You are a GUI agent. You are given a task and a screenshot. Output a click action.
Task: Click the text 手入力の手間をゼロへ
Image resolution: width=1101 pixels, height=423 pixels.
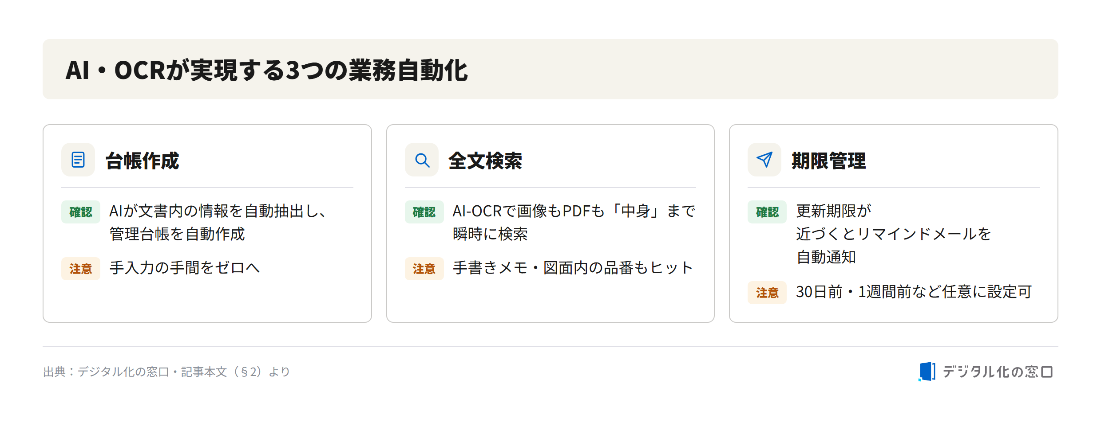(184, 268)
